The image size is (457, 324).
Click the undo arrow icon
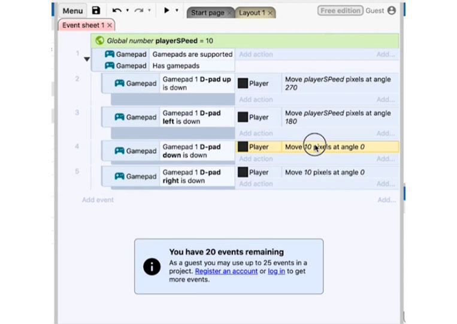(117, 11)
